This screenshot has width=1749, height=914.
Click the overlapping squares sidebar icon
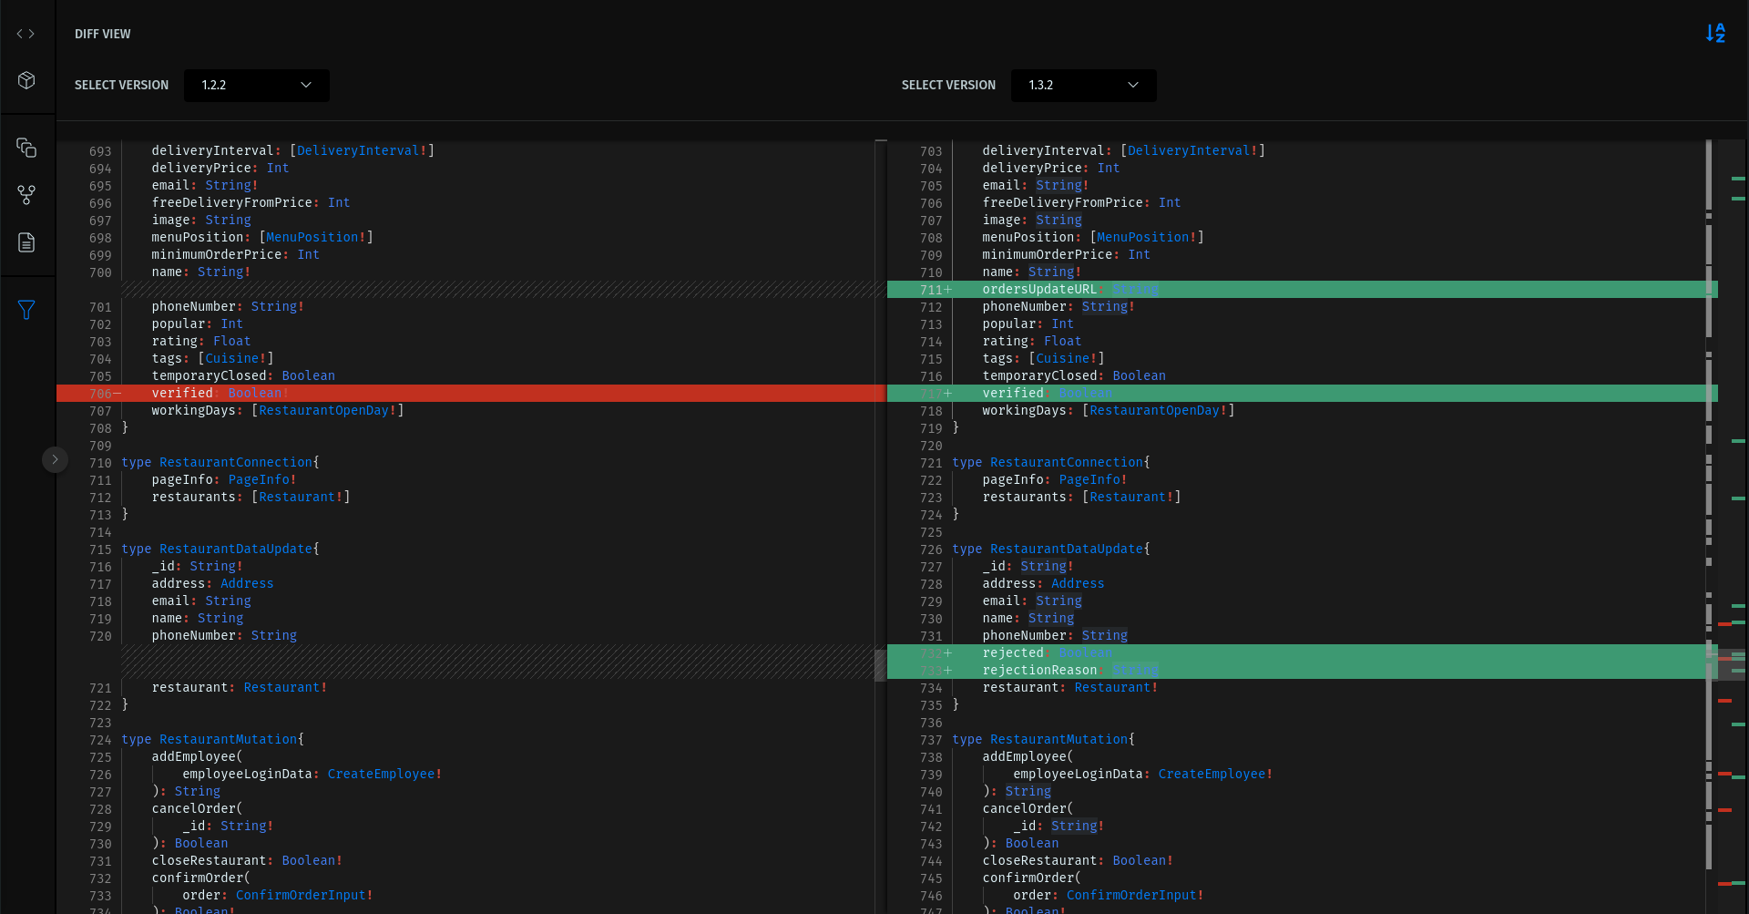pyautogui.click(x=26, y=148)
